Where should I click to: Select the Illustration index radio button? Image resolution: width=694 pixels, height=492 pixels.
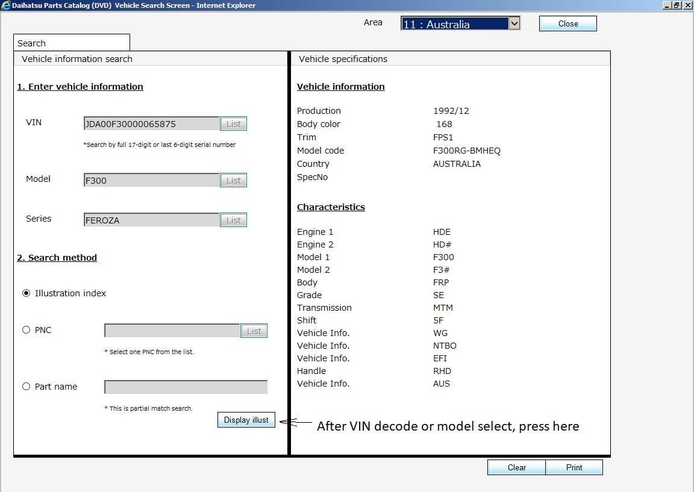point(26,293)
